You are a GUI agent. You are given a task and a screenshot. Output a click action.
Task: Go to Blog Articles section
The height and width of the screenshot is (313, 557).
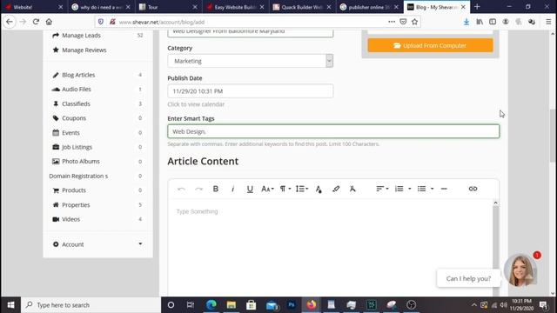[x=78, y=75]
